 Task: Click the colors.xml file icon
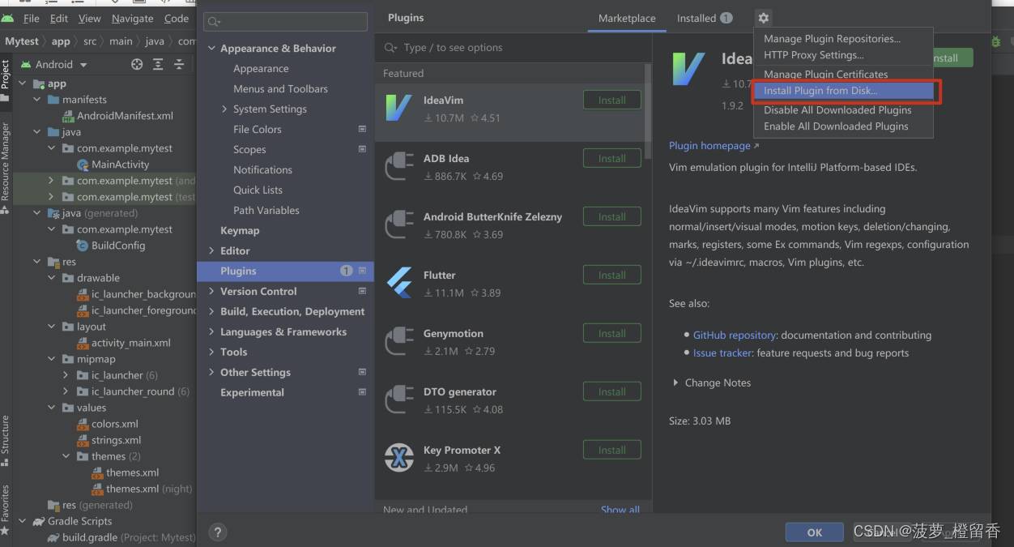(x=83, y=424)
